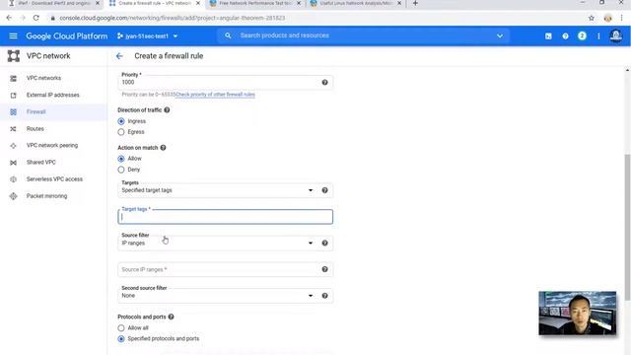Open Routes in the sidebar

click(x=35, y=129)
